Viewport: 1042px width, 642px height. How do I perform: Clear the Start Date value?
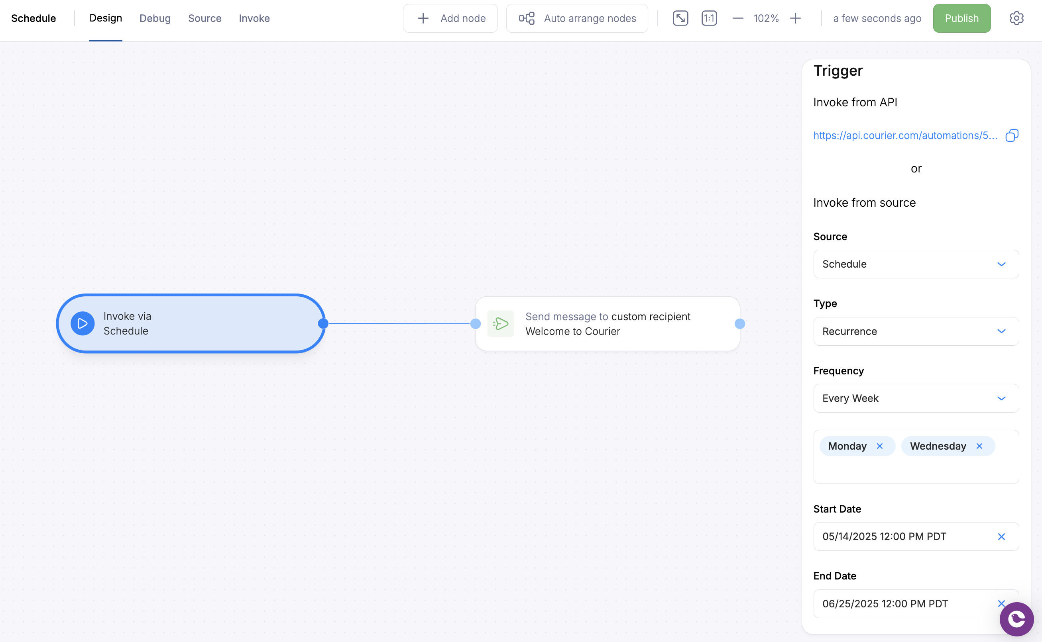click(x=1001, y=537)
